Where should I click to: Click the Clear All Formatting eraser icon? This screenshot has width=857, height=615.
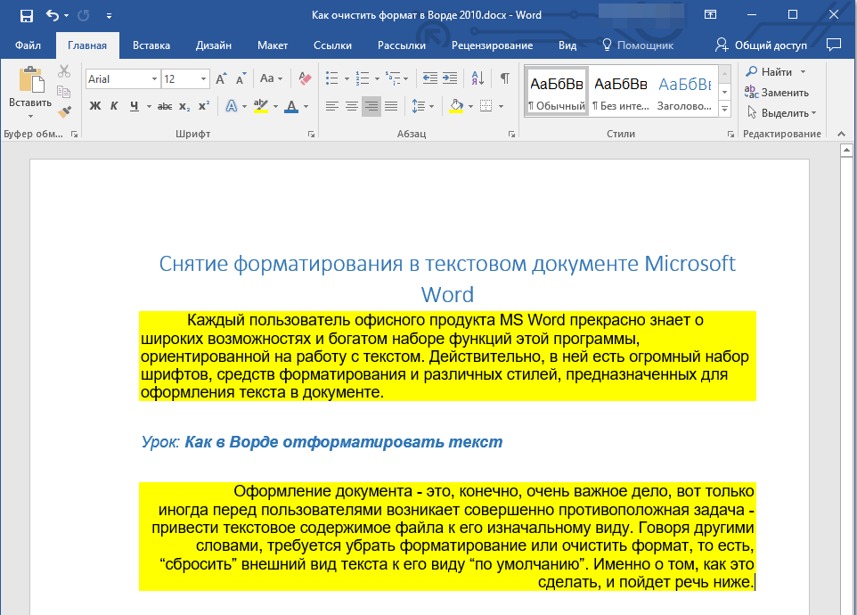coord(306,78)
